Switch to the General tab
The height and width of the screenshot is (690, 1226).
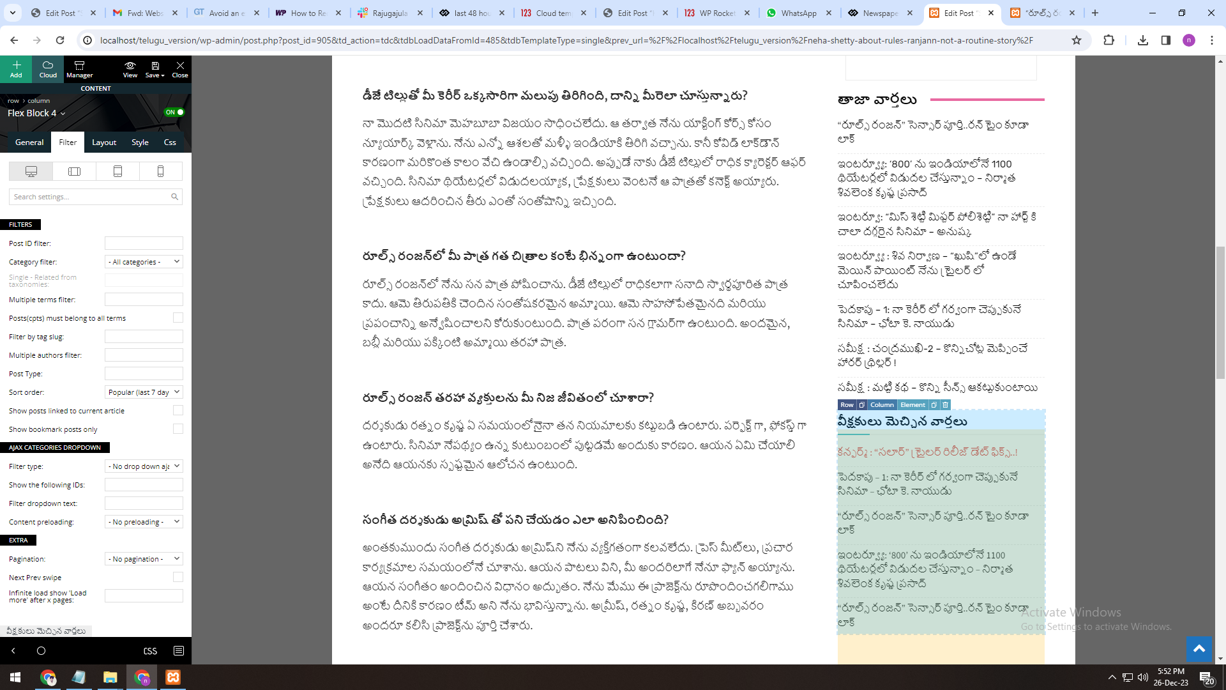coord(29,142)
